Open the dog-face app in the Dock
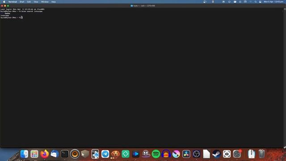This screenshot has width=286, height=161. [115, 154]
